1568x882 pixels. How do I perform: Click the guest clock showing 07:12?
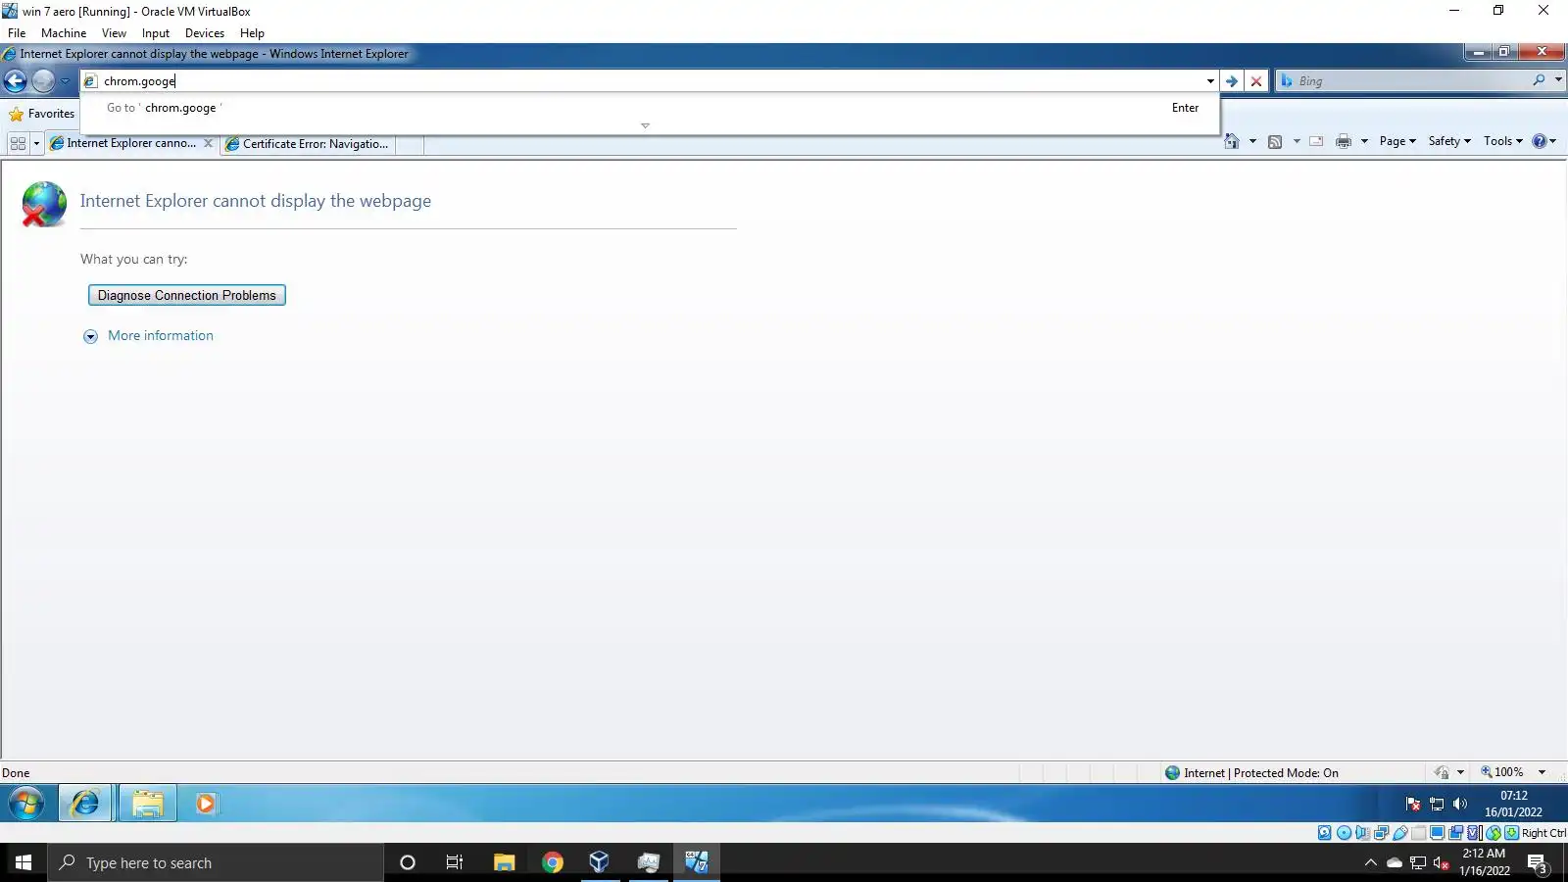pos(1513,804)
